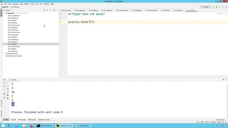Open the Python Console tool window

pyautogui.click(x=44, y=120)
